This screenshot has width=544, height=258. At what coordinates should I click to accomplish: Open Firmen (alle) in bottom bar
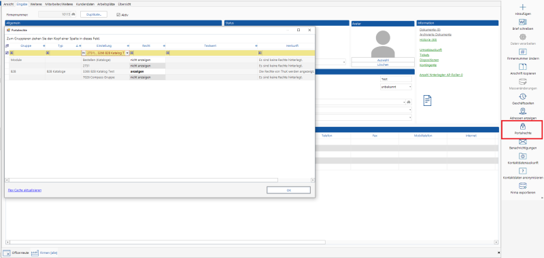click(44, 253)
